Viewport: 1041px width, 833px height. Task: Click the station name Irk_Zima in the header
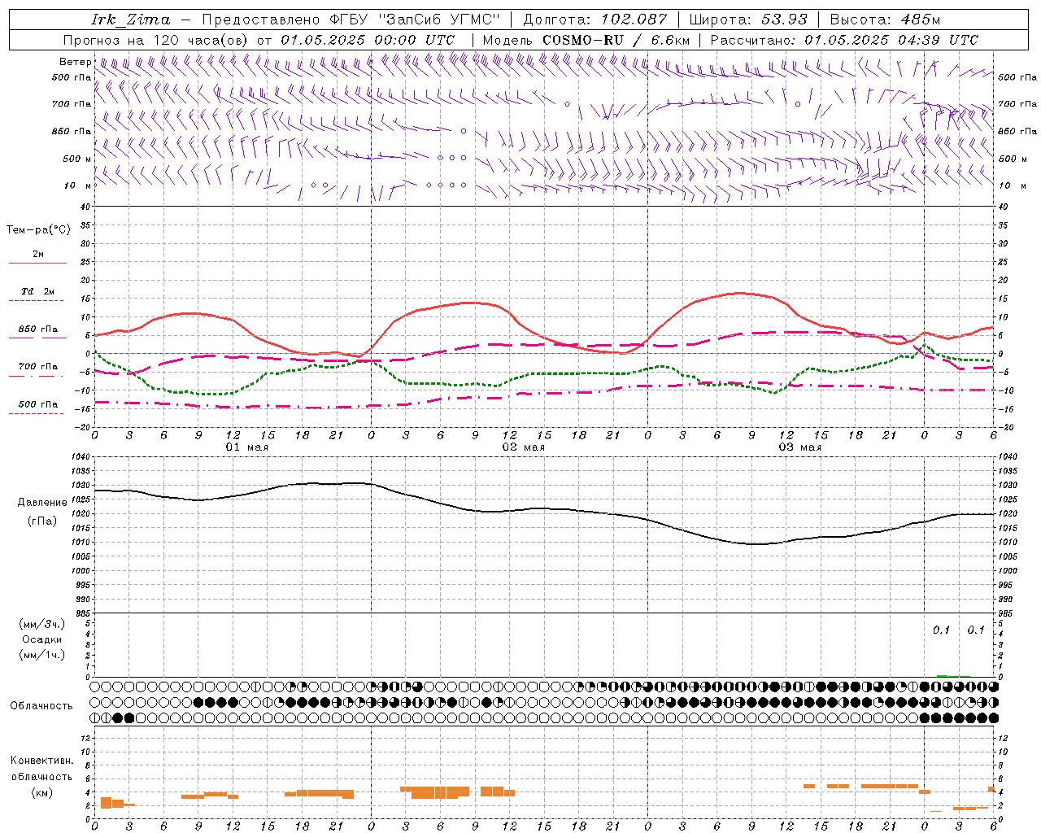coord(130,20)
